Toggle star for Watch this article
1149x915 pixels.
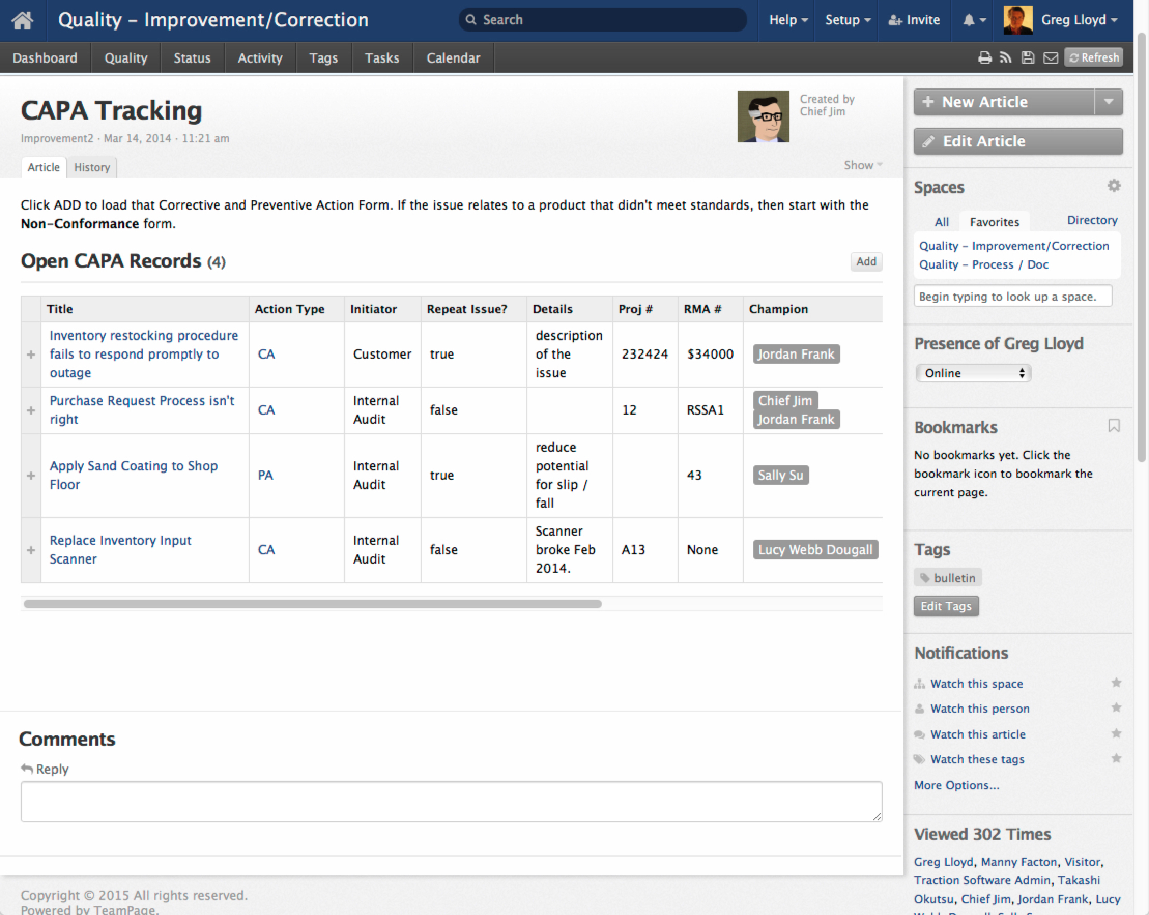click(1116, 733)
